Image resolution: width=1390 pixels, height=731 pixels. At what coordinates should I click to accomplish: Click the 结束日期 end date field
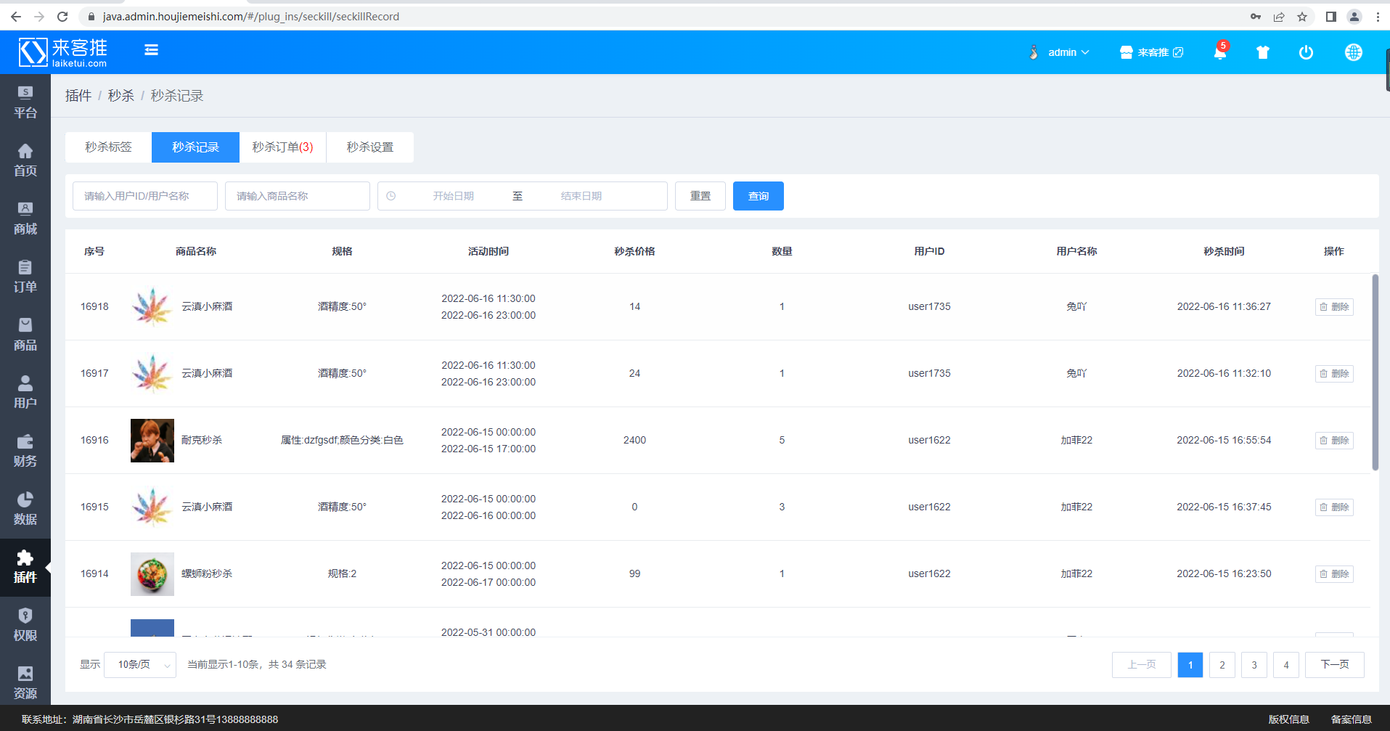[x=581, y=196]
